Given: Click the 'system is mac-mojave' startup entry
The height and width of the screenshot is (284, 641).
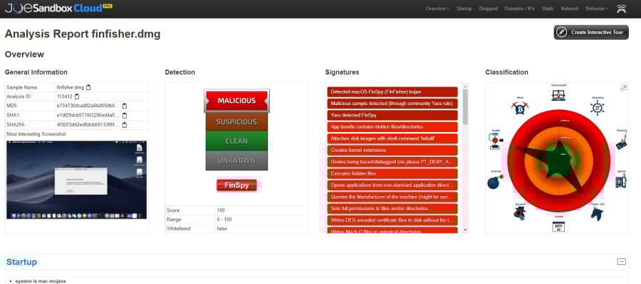Looking at the screenshot, I should point(40,281).
